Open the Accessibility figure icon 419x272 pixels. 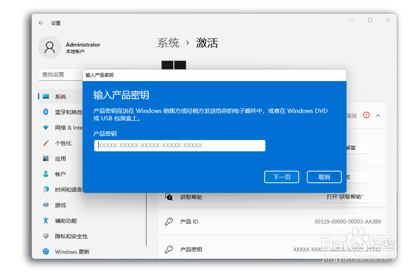coord(46,220)
